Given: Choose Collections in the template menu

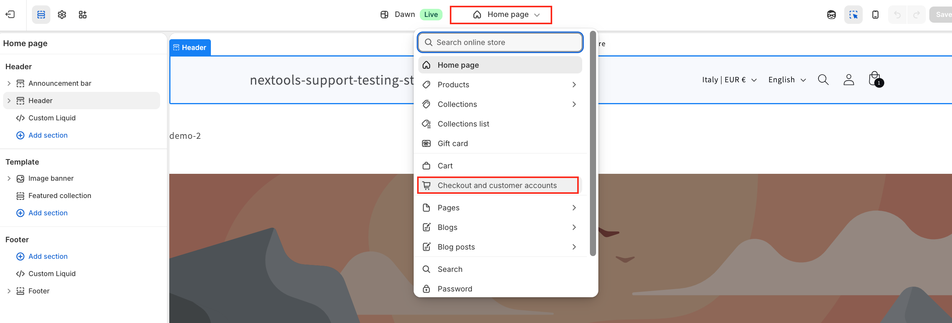Looking at the screenshot, I should (500, 104).
